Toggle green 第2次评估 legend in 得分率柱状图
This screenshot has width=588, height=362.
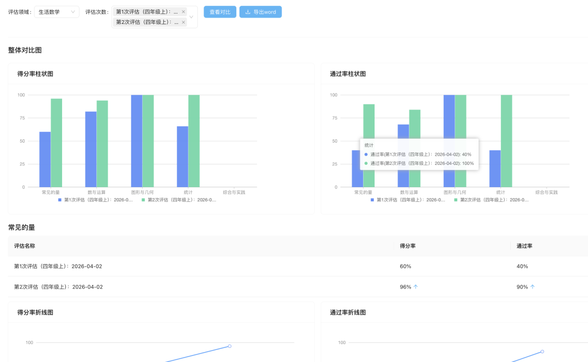pos(179,200)
